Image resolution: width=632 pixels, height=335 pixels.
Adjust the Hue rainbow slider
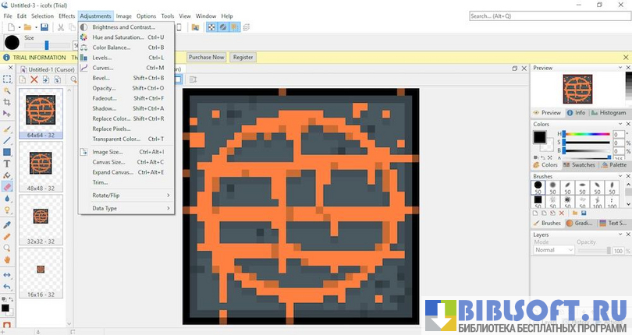pyautogui.click(x=587, y=134)
